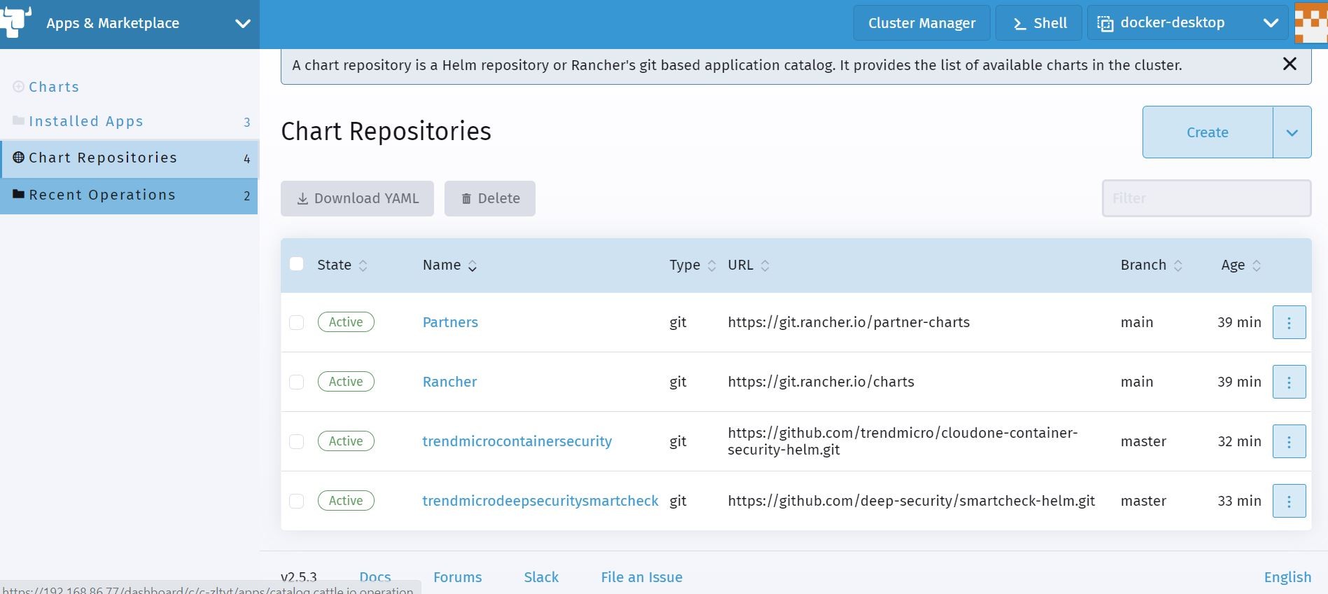Click the Active badge in Rancher row
The height and width of the screenshot is (594, 1328).
coord(346,382)
